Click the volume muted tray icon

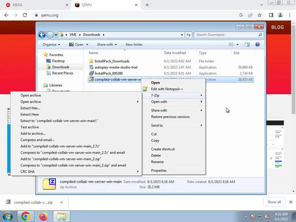267,217
